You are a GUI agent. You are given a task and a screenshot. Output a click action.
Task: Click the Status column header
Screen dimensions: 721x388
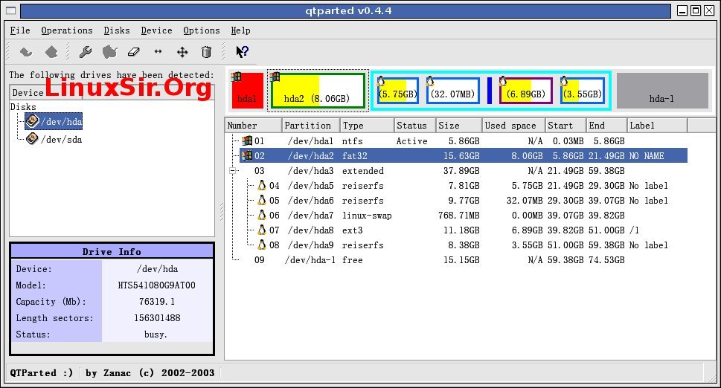coord(414,126)
